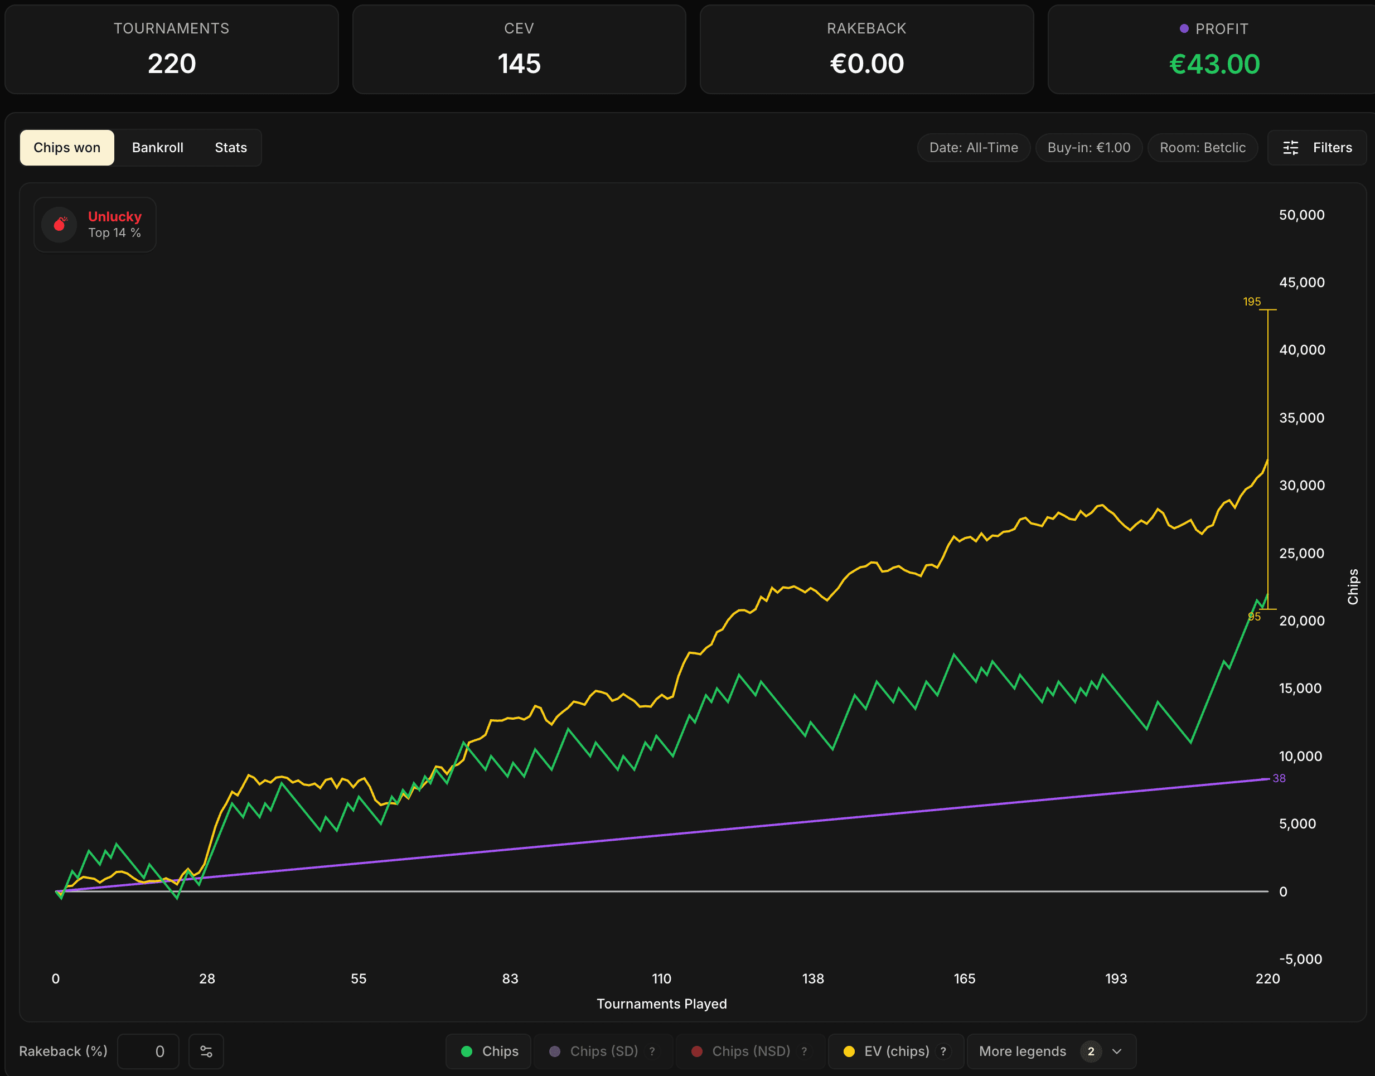The image size is (1375, 1076).
Task: Open the Buy-in: €1.00 filter
Action: pos(1088,147)
